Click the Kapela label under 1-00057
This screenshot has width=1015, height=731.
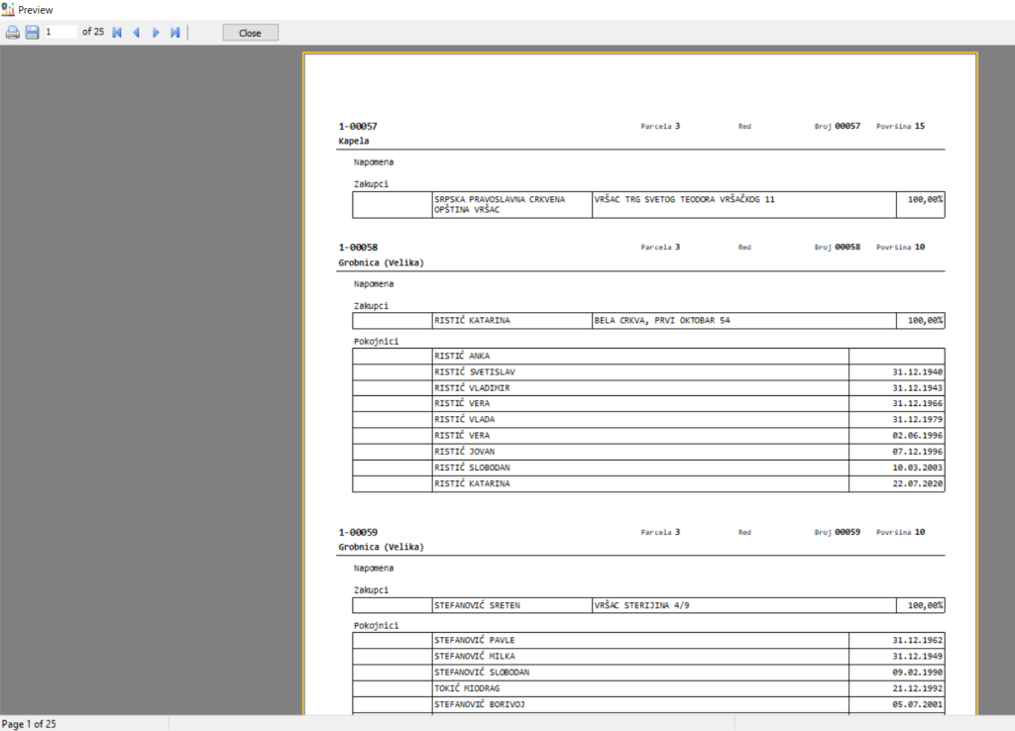[x=353, y=142]
